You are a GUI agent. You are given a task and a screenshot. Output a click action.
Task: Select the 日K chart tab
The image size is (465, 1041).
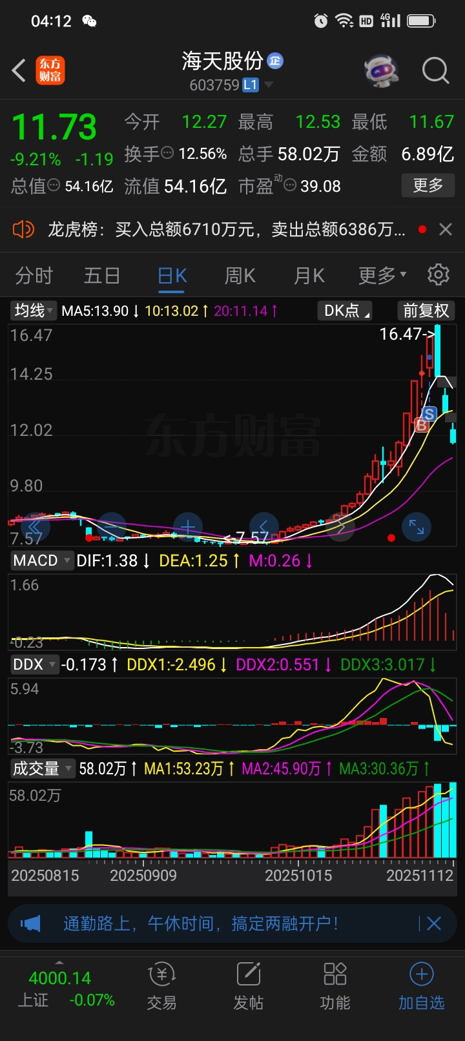172,276
